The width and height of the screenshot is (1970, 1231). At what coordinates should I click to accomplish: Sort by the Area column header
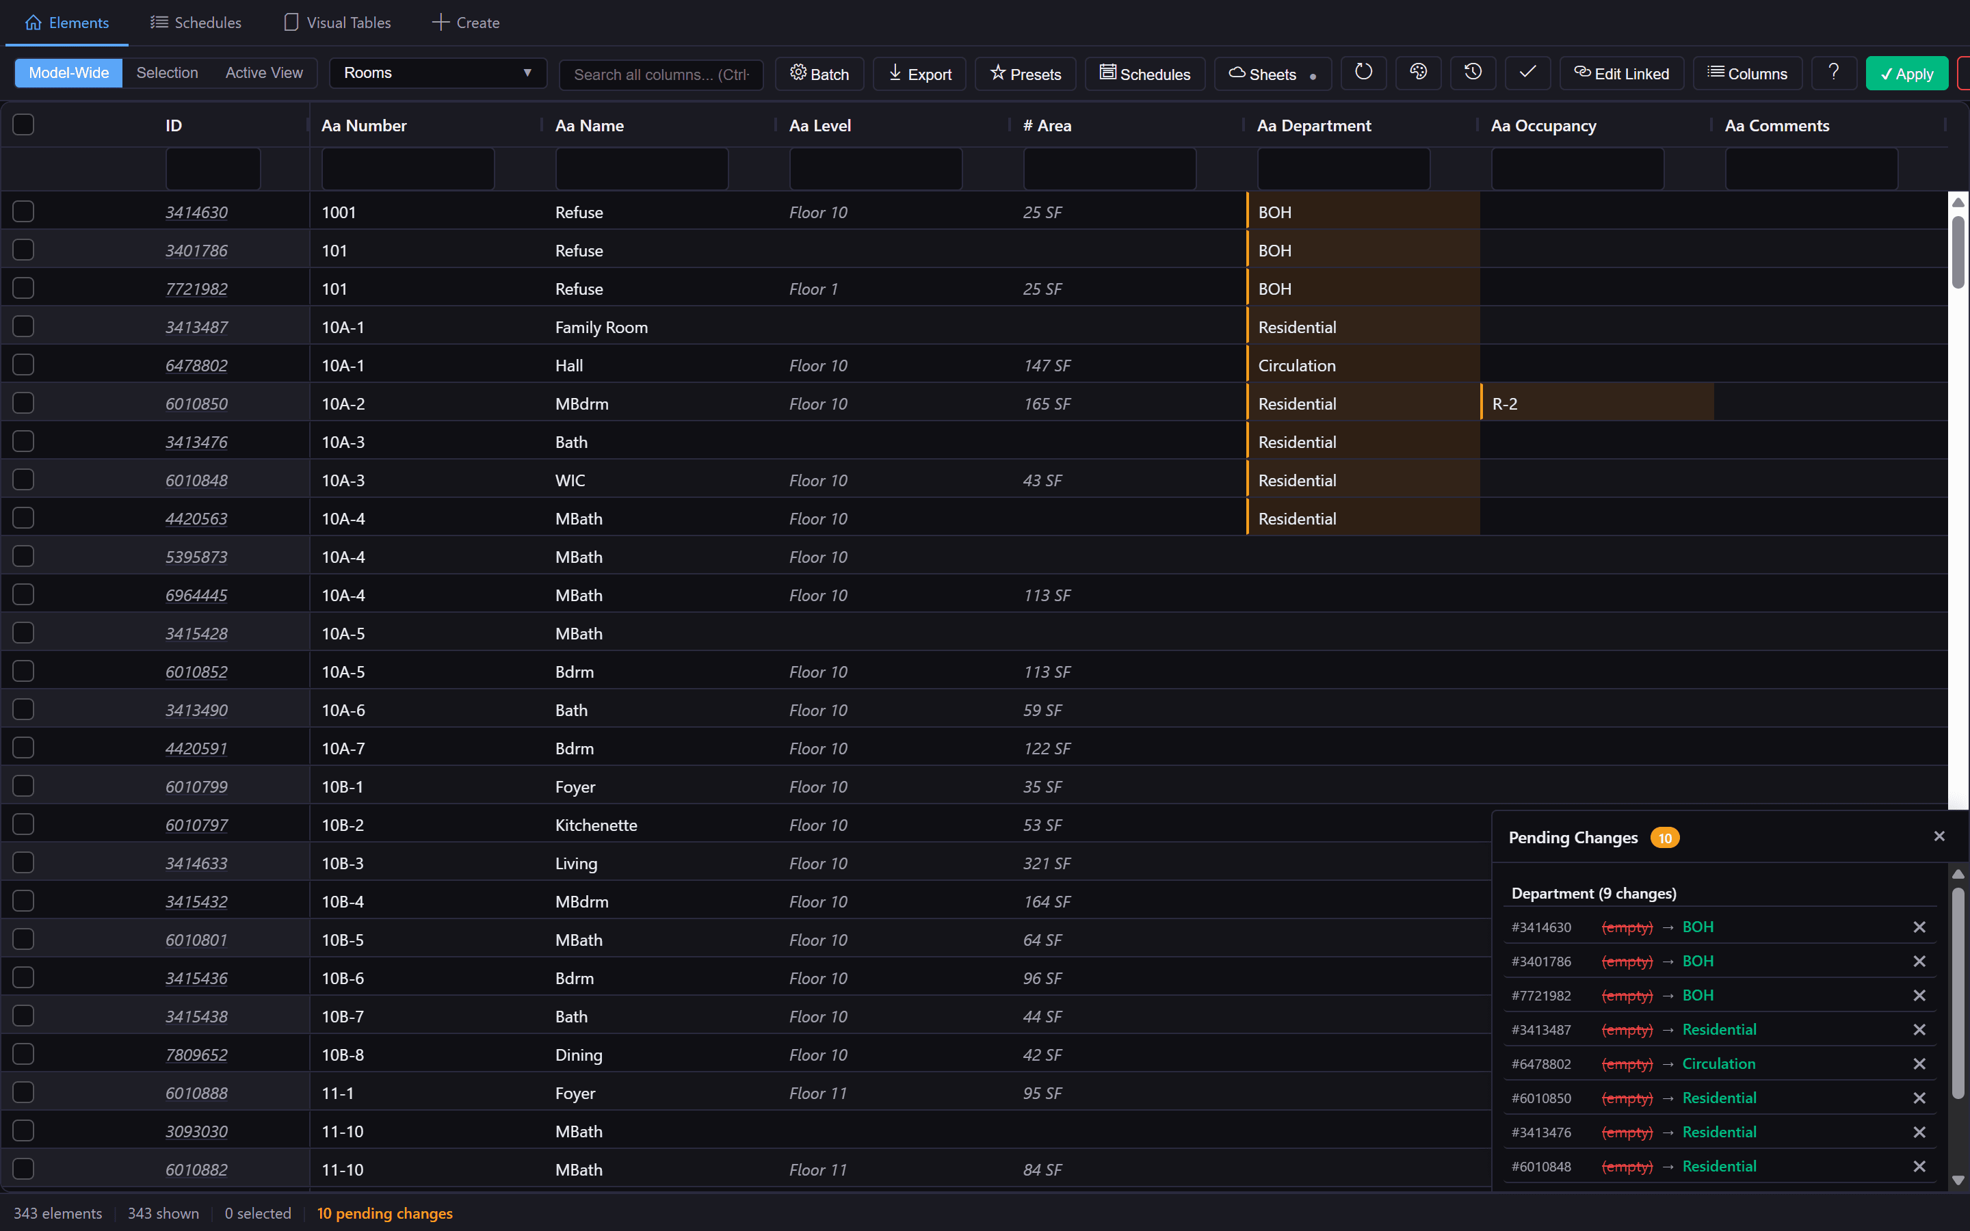1047,125
